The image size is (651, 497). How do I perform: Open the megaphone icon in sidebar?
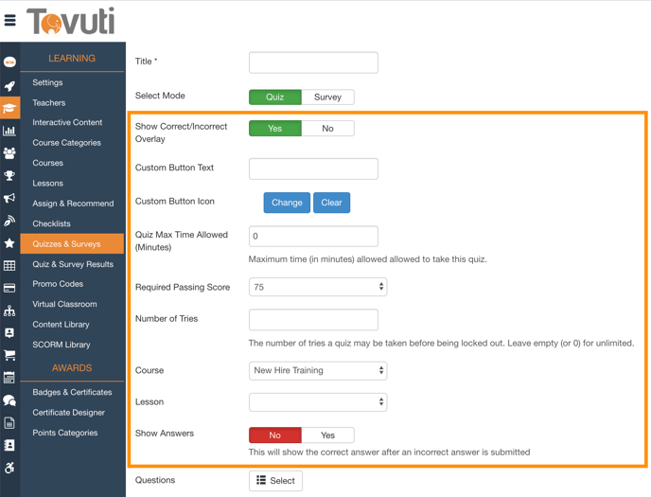coord(9,199)
